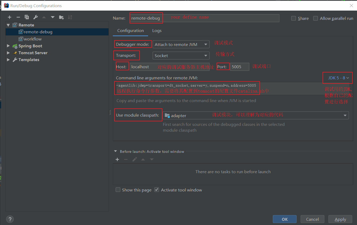Select the workflow configuration
The image size is (357, 225).
coord(57,39)
